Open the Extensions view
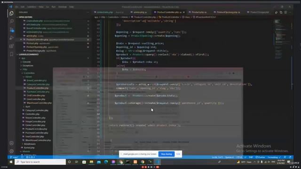The image size is (301, 169). (11, 46)
